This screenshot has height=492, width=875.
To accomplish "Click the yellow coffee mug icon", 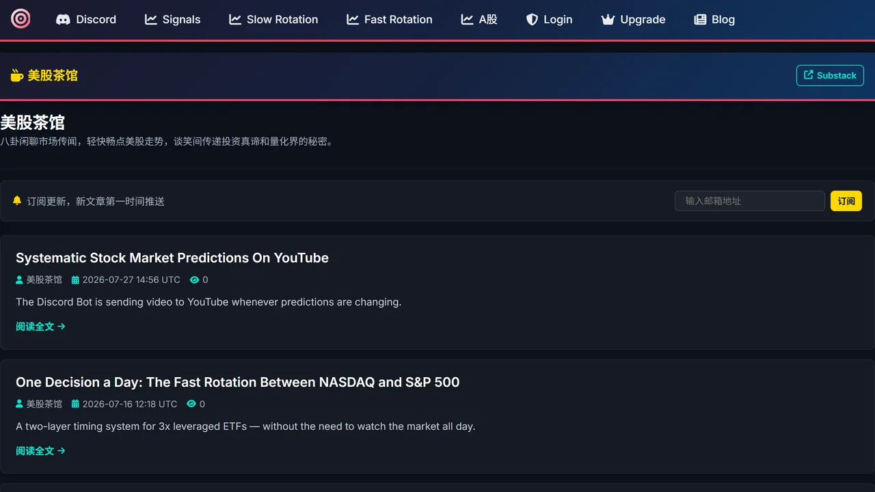I will [17, 75].
